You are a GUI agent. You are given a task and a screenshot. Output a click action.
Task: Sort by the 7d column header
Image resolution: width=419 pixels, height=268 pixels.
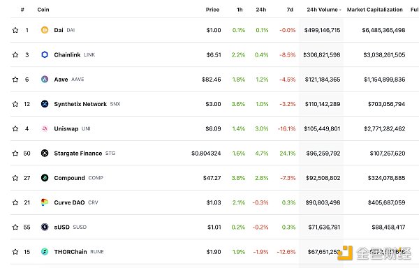[290, 10]
